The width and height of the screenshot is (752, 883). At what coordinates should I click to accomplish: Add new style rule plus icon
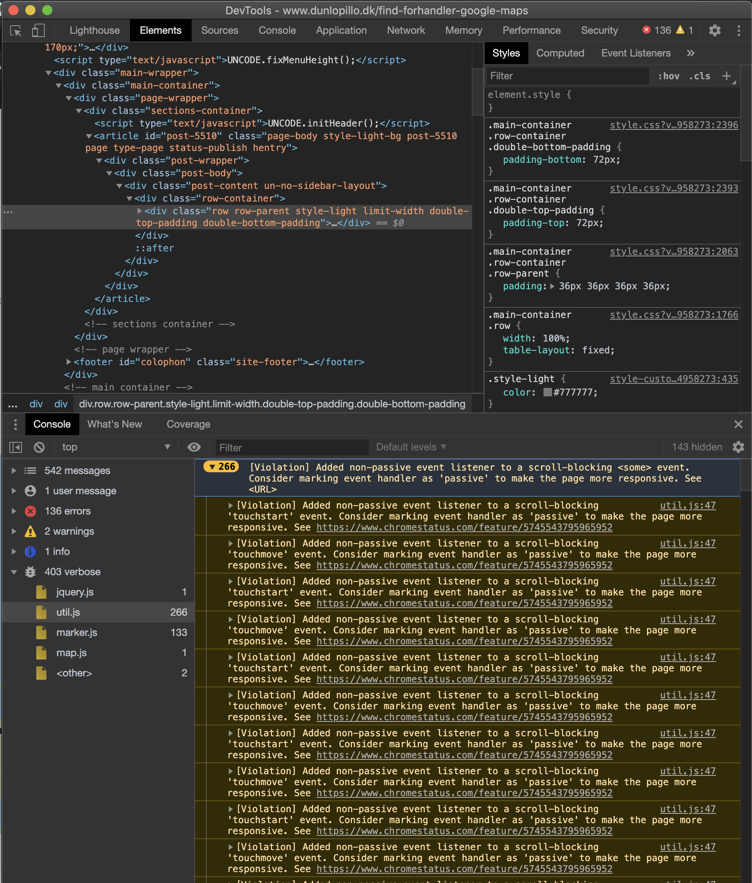726,76
